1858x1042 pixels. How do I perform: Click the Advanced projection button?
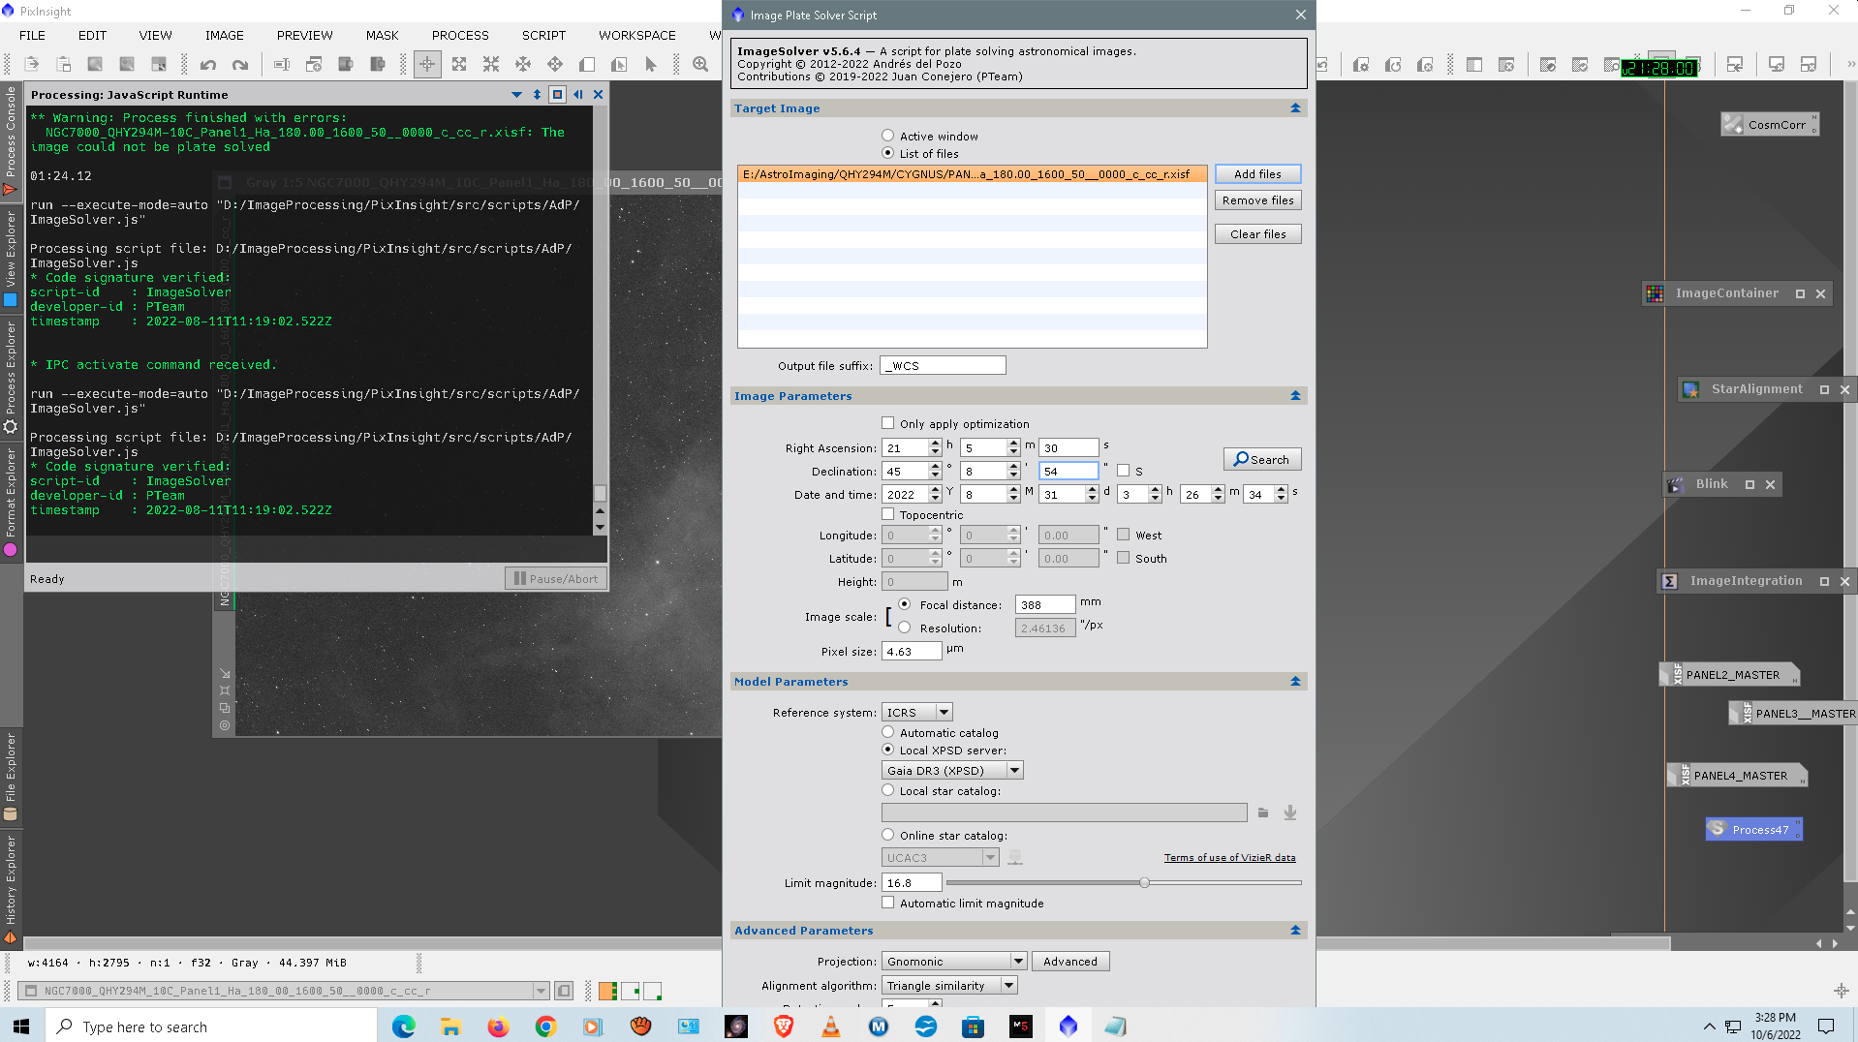coord(1070,961)
